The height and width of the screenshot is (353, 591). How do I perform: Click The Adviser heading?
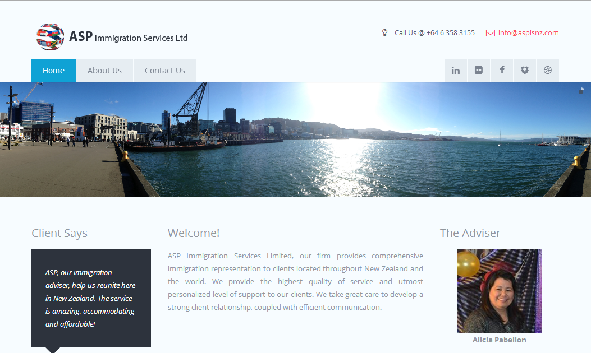click(x=470, y=233)
